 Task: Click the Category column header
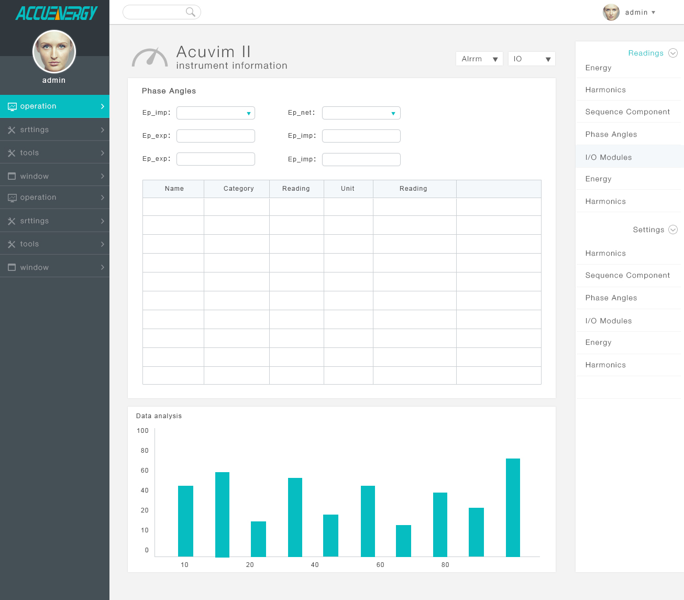coord(237,189)
